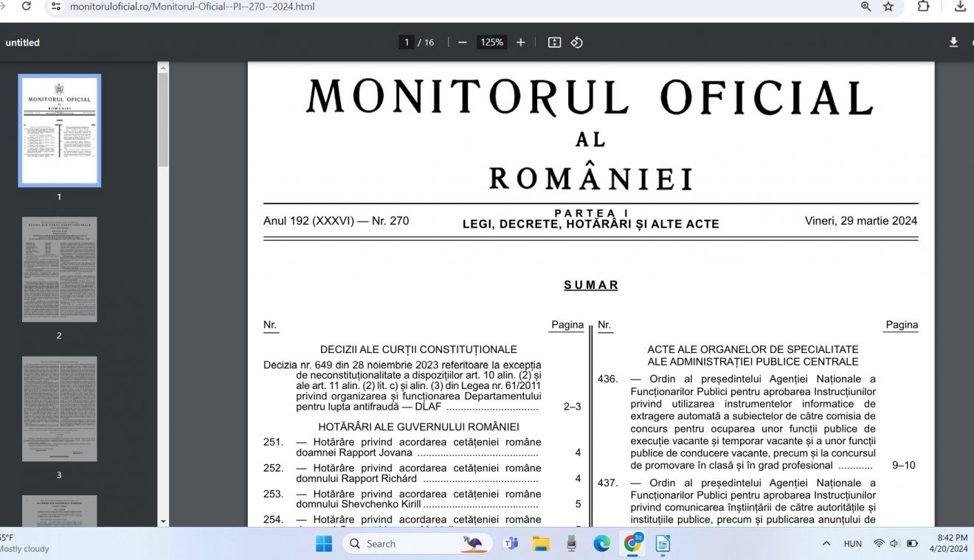This screenshot has height=560, width=974.
Task: Zoom in the PDF with plus button
Action: pyautogui.click(x=521, y=43)
